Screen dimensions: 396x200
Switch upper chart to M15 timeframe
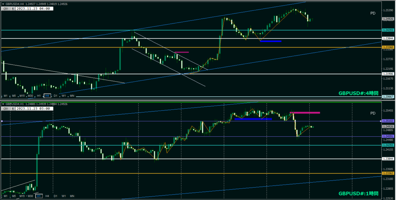(x=22, y=96)
